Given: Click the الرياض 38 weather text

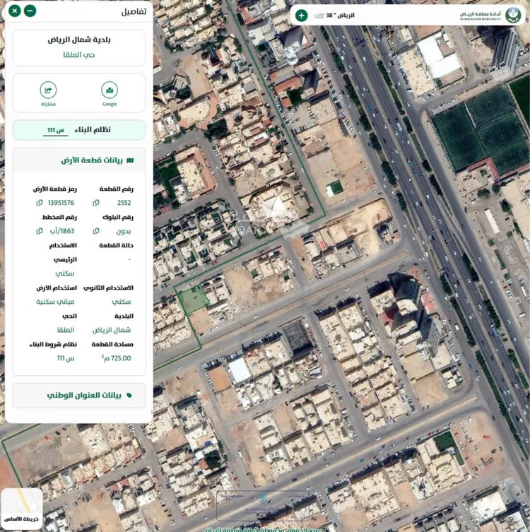Looking at the screenshot, I should tap(341, 16).
